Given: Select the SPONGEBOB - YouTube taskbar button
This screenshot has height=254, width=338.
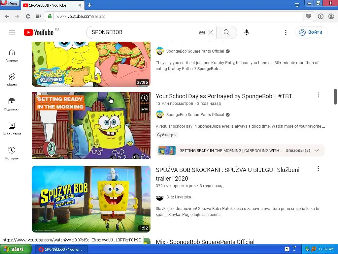Looking at the screenshot, I should (x=61, y=249).
